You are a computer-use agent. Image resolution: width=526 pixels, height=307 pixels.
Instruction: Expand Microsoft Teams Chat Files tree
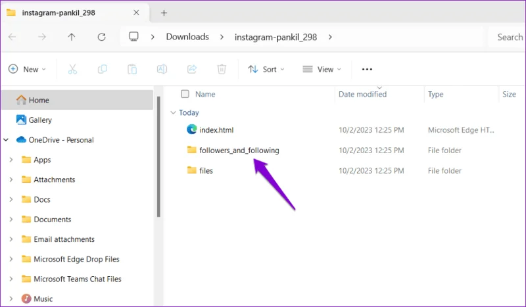click(x=11, y=279)
